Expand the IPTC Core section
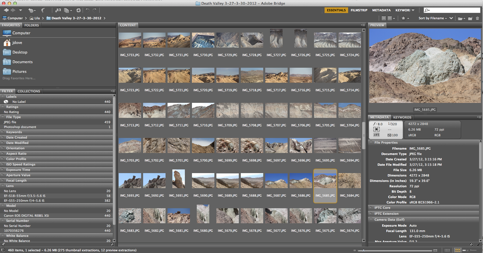Screen dimensions: 483x253 (x=382, y=208)
